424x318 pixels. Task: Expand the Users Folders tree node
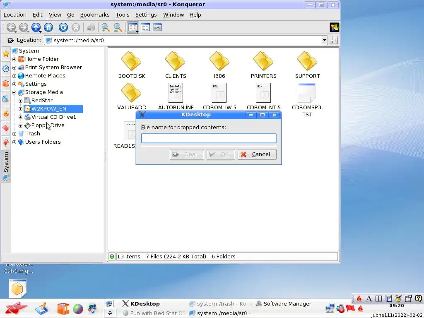coord(14,142)
